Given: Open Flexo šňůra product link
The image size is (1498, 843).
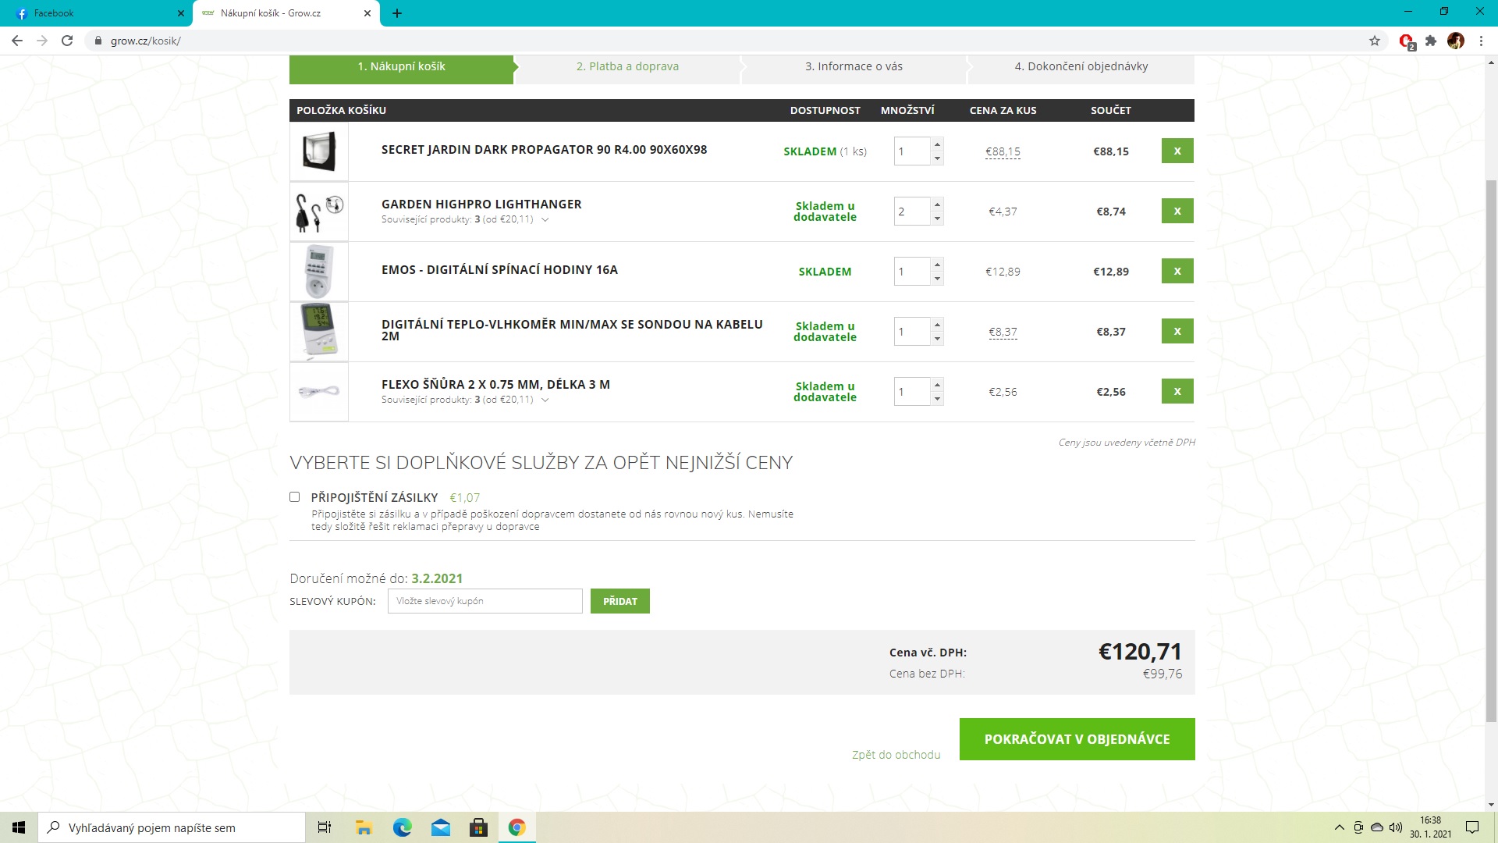Looking at the screenshot, I should pos(495,384).
